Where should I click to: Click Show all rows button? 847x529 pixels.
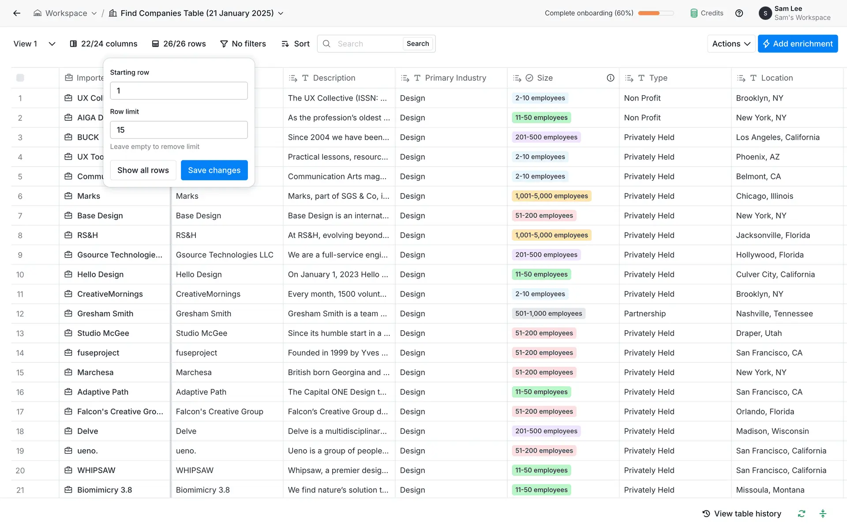[x=143, y=170]
